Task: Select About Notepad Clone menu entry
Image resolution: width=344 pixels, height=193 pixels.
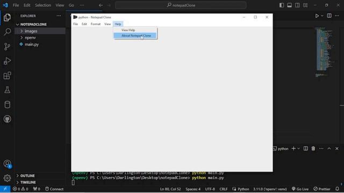Action: (x=135, y=35)
